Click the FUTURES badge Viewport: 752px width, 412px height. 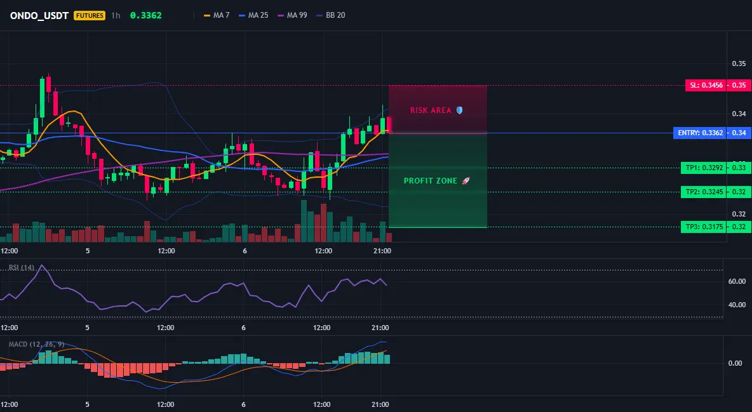(89, 15)
